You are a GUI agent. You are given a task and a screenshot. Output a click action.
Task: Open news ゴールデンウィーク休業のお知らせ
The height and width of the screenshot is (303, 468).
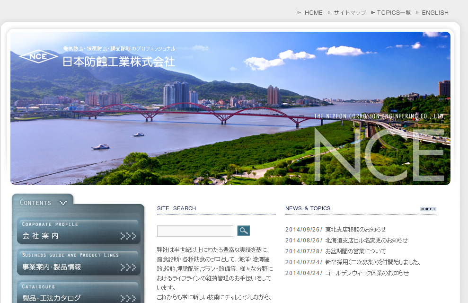tap(367, 273)
